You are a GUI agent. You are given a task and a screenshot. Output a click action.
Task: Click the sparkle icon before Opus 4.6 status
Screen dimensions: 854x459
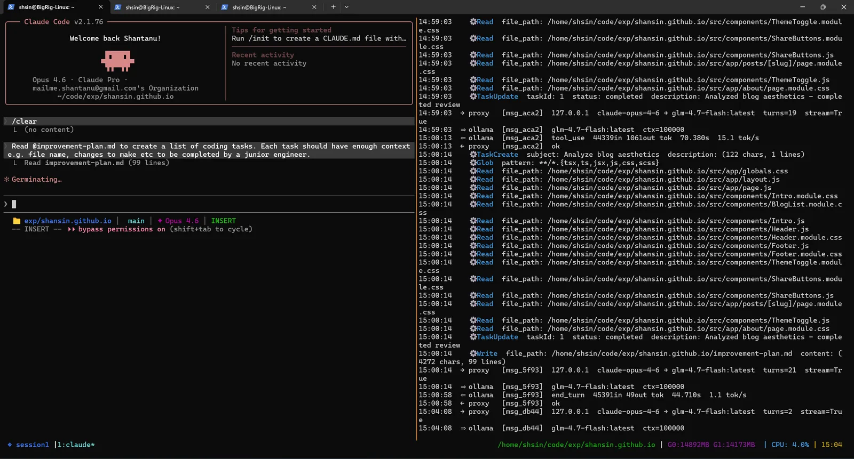[160, 221]
